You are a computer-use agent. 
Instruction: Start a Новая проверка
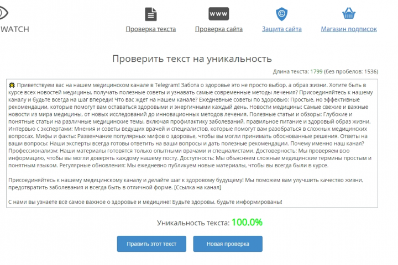pyautogui.click(x=228, y=243)
